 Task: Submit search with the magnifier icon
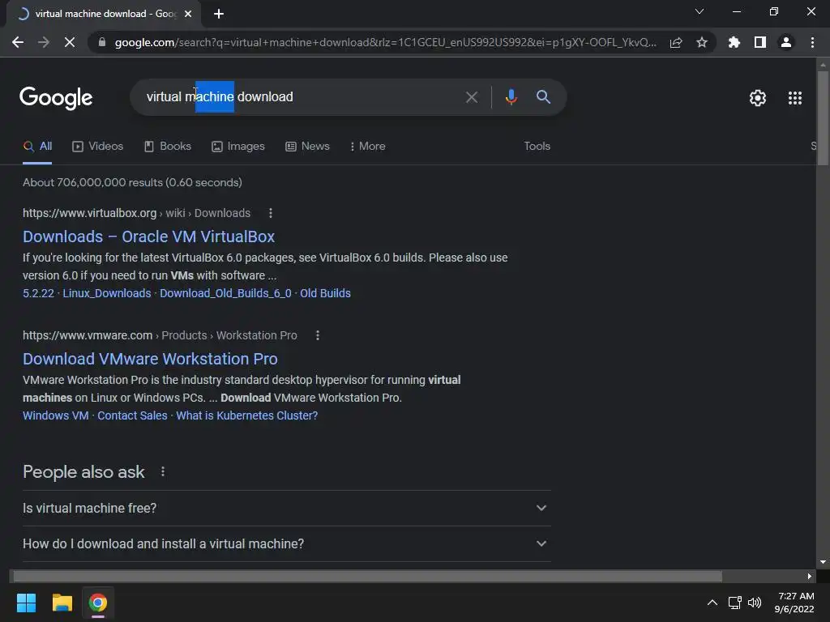tap(543, 97)
